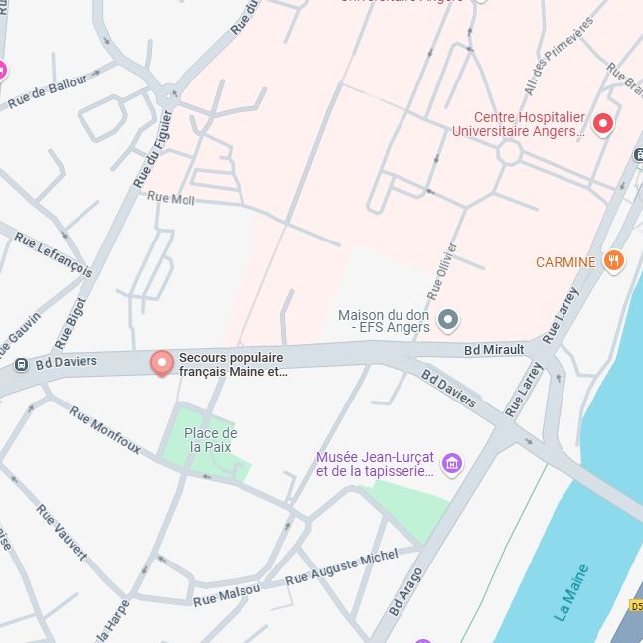Click the D5 road shield badge
This screenshot has width=643, height=643.
[636, 605]
